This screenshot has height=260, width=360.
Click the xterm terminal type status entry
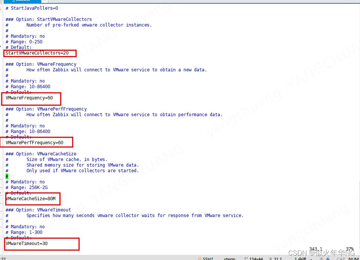pos(230,259)
